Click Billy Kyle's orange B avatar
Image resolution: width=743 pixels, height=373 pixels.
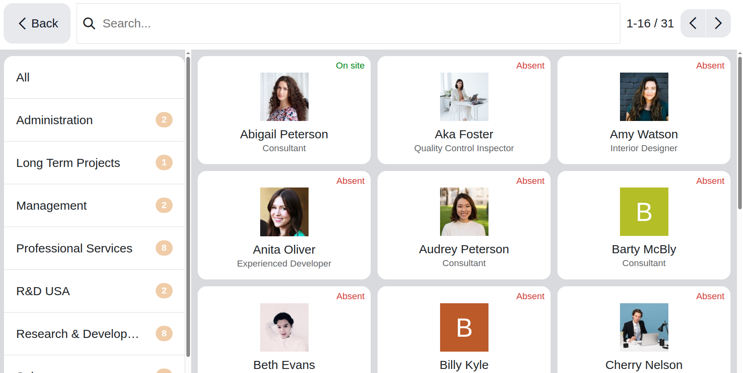click(464, 327)
